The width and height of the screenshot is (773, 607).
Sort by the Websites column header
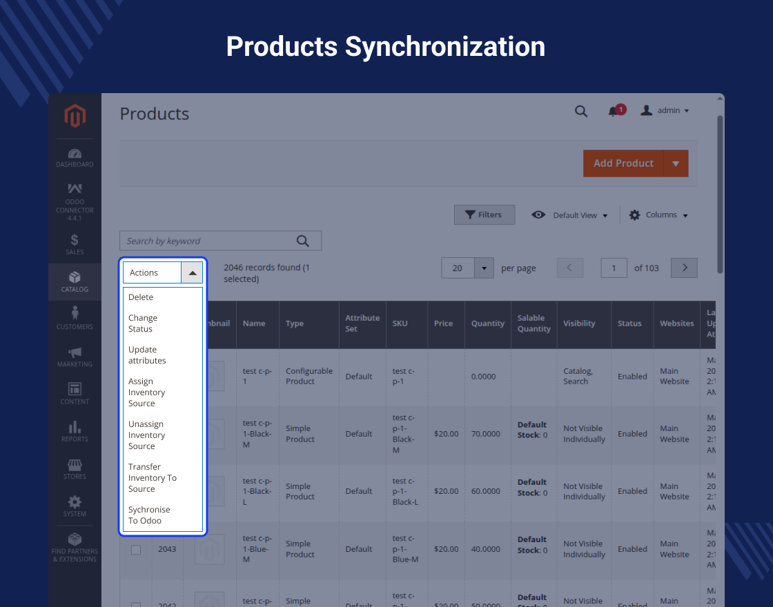[677, 324]
